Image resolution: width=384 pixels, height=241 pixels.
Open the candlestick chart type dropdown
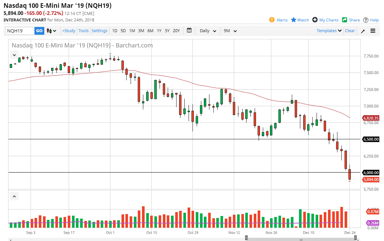pyautogui.click(x=51, y=31)
